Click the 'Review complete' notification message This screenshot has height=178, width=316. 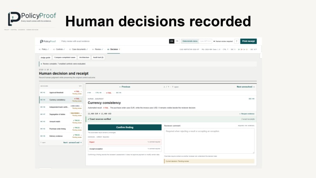click(148, 64)
